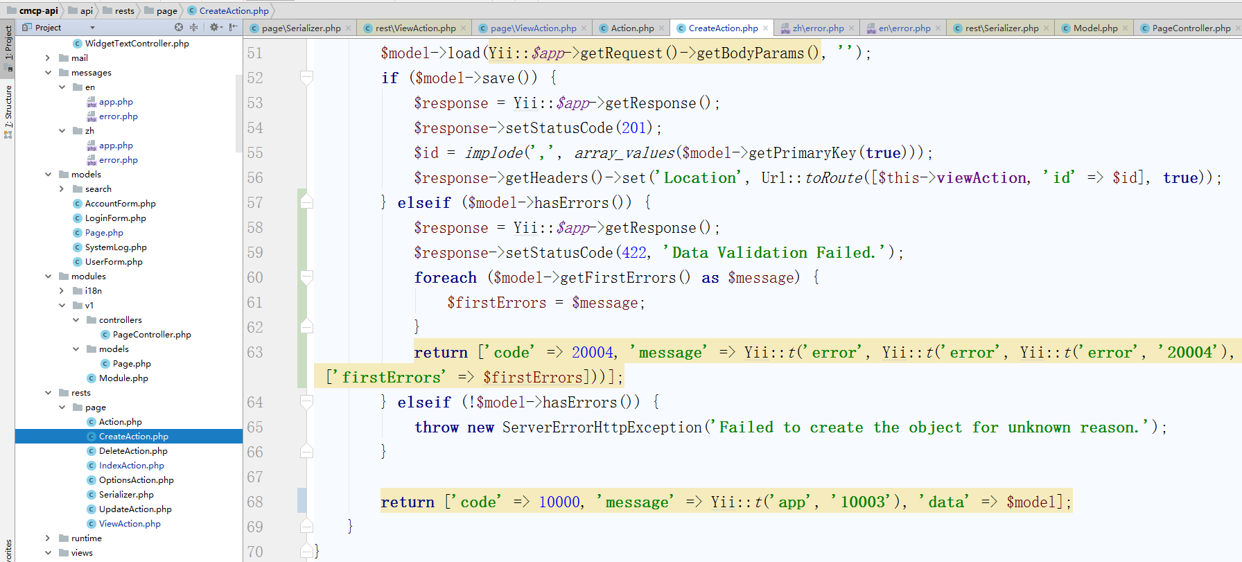Expand the runtime folder
The width and height of the screenshot is (1242, 562).
click(x=48, y=538)
